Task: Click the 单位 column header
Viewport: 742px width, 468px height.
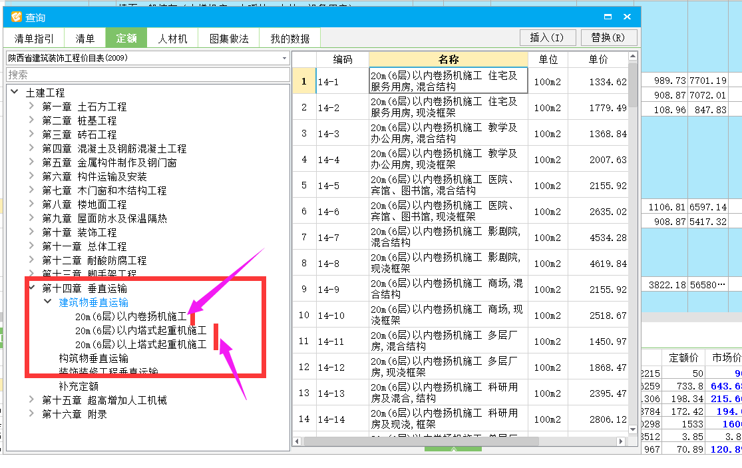Action: point(548,59)
